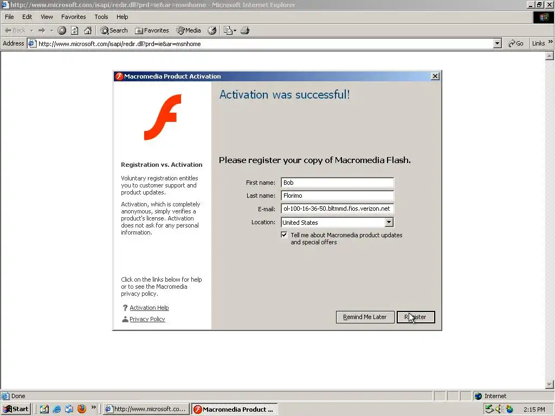Click the Registration vs. Activation heading

pos(162,165)
